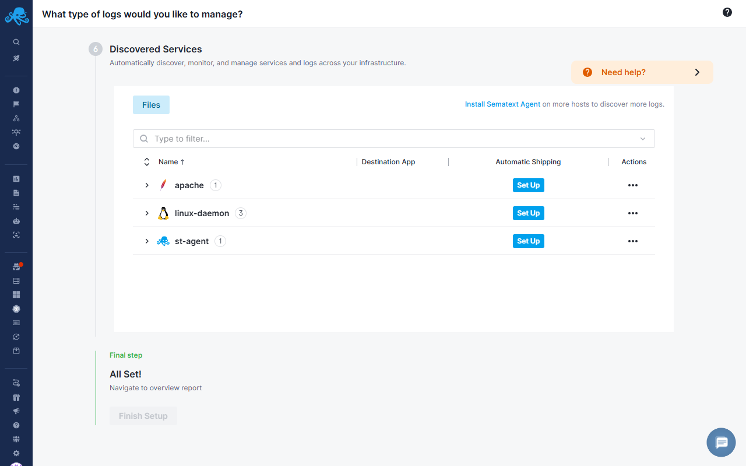Open settings gear in sidebar
The image size is (746, 466).
[x=16, y=453]
